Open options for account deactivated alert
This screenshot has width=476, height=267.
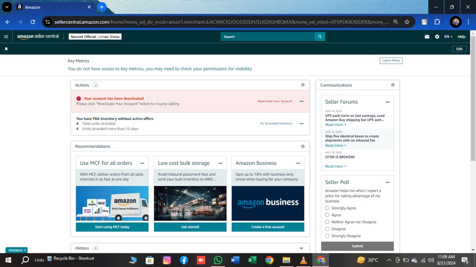[302, 101]
